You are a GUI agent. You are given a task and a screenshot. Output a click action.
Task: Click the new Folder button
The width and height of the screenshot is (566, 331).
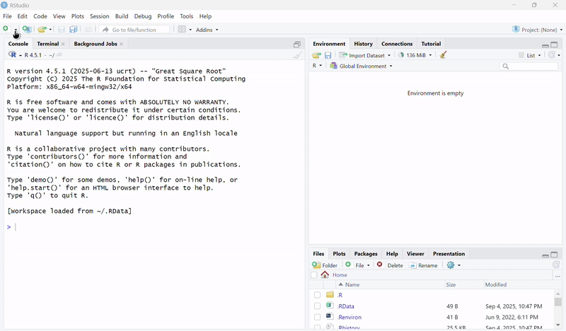(x=325, y=265)
